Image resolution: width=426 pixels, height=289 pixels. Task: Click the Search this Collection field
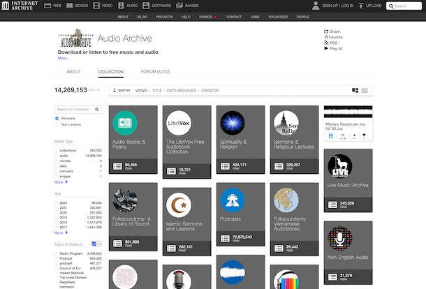78,110
